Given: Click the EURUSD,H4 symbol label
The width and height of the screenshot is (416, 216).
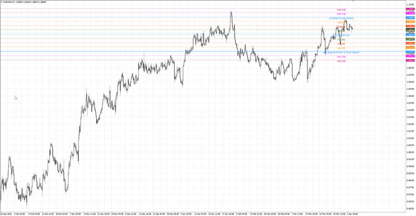Looking at the screenshot, I should (10, 2).
